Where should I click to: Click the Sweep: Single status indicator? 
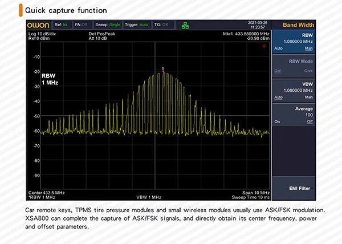coord(108,25)
